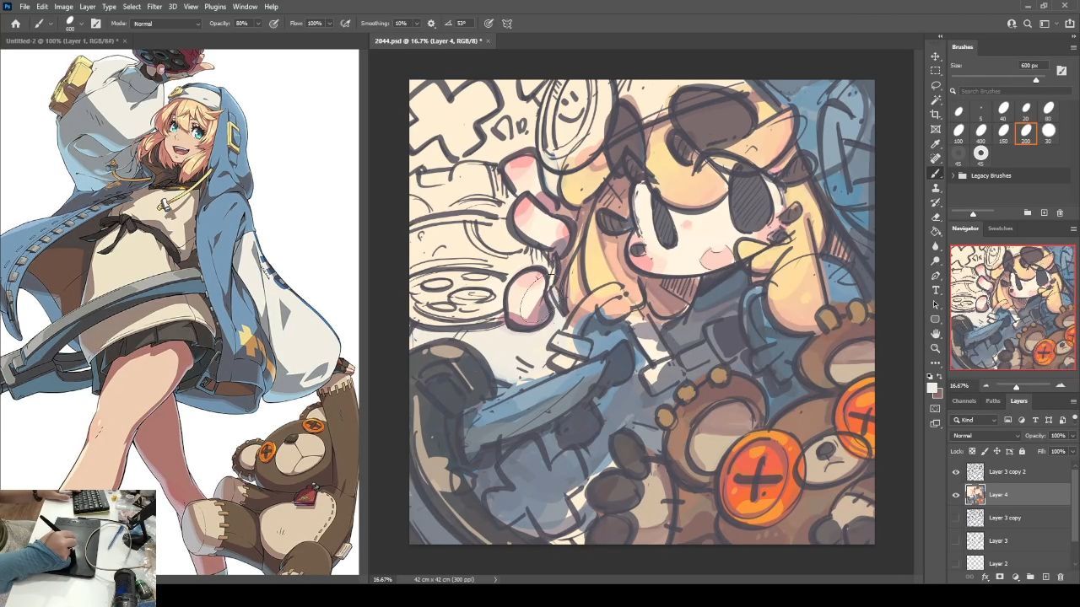Screen dimensions: 1080x607
Task: Select the Hand tool
Action: (936, 334)
